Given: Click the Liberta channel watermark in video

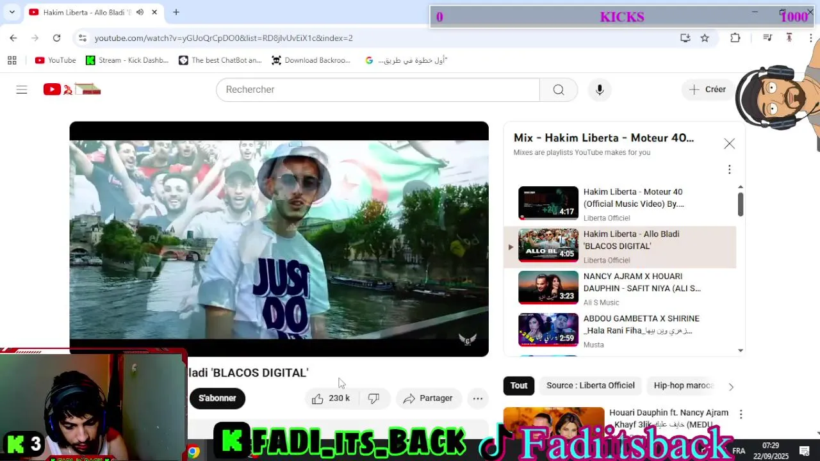Looking at the screenshot, I should [468, 339].
